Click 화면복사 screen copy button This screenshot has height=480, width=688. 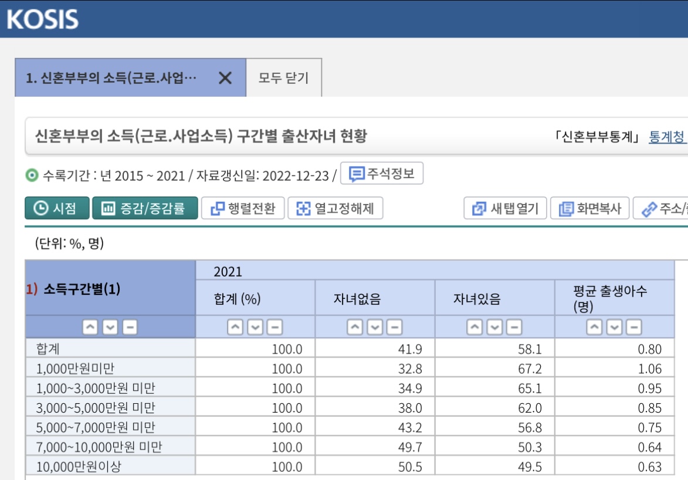(589, 208)
